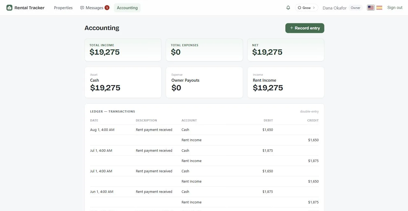
Task: Switch language via the Spain flag icon
Action: coord(379,8)
